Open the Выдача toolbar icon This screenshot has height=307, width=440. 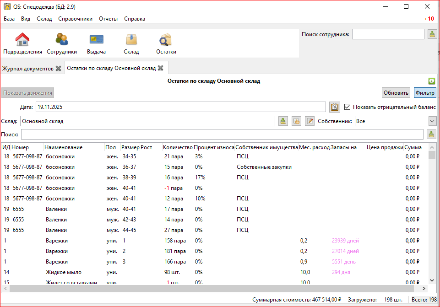(x=96, y=44)
